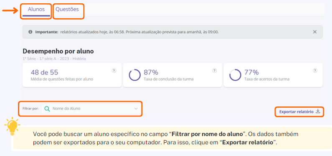Click the 87% completion progress ring
This screenshot has height=156, width=332.
(134, 75)
